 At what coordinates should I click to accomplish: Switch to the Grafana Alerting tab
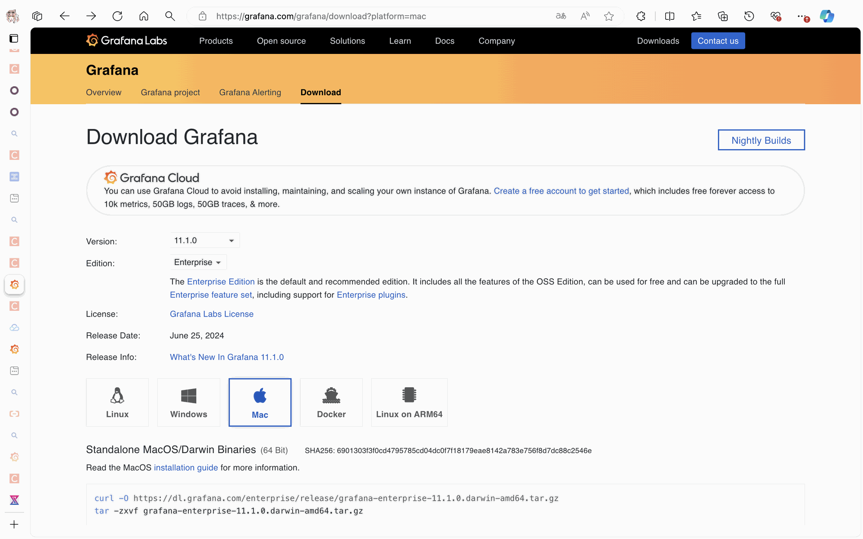(250, 93)
